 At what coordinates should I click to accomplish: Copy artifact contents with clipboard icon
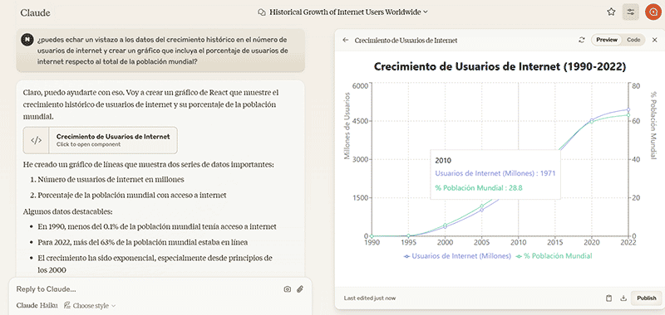click(609, 298)
